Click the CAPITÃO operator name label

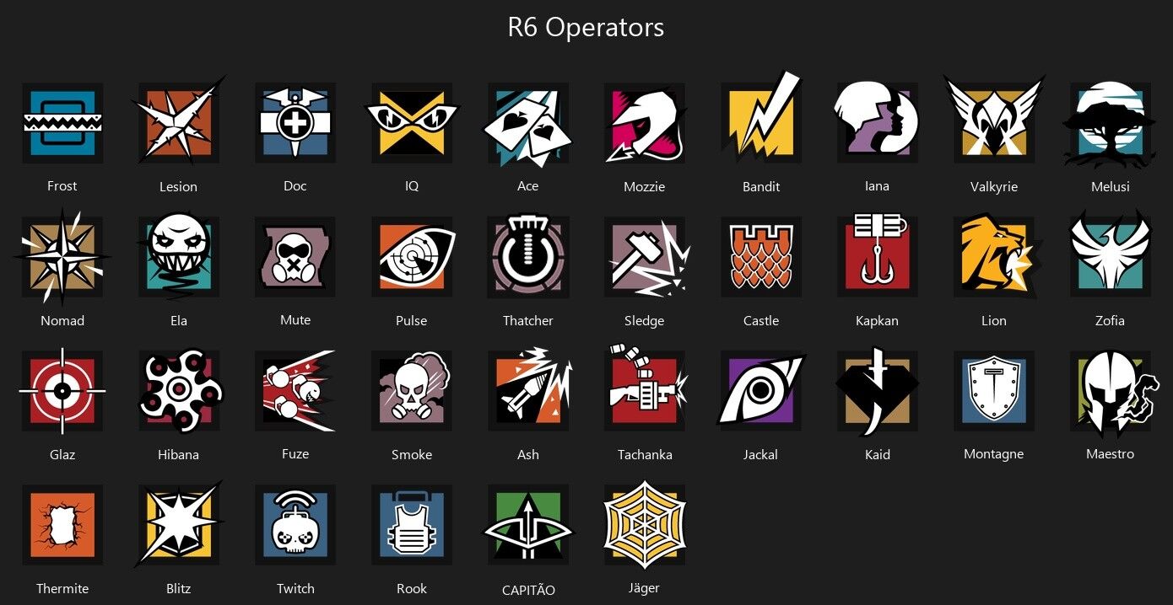[x=528, y=590]
